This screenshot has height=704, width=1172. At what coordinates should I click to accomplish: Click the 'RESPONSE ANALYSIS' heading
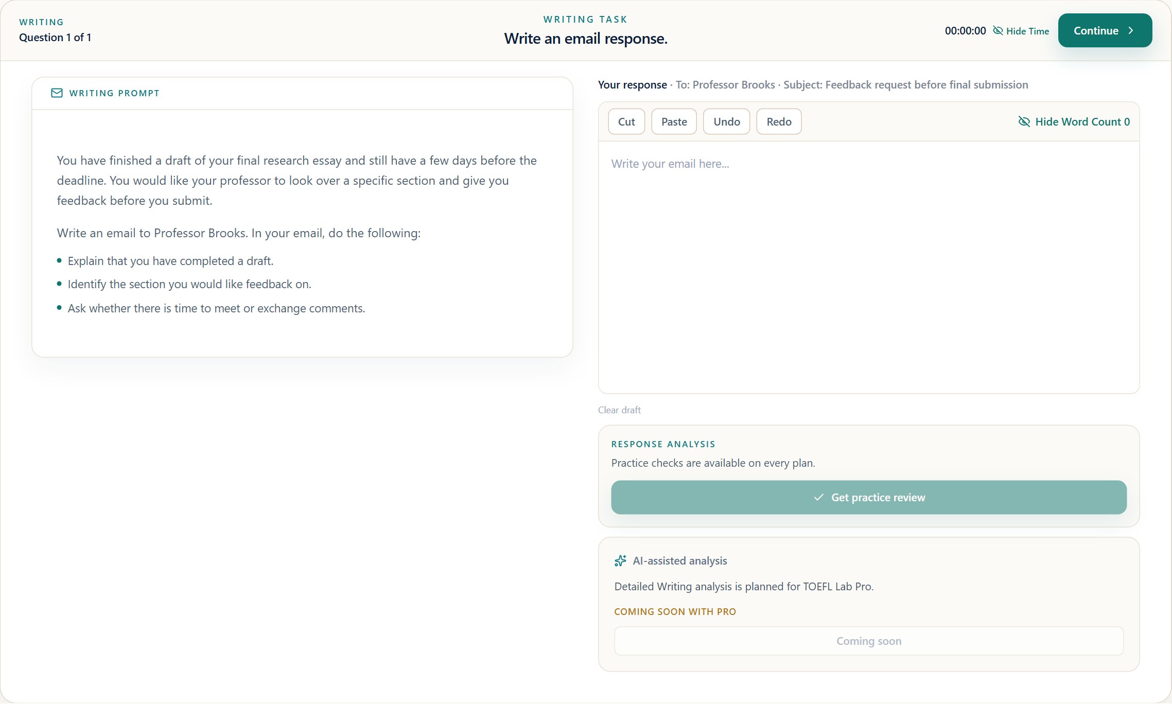tap(663, 444)
